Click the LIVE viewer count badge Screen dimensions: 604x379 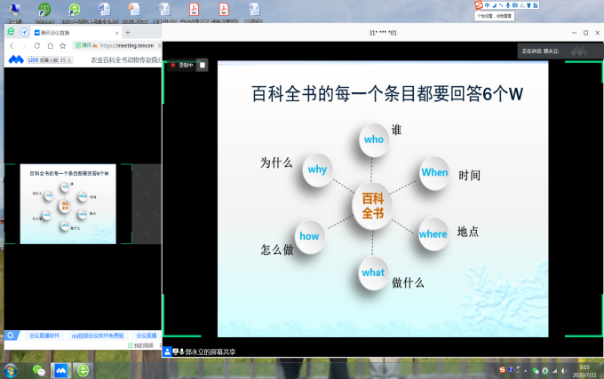[x=50, y=59]
